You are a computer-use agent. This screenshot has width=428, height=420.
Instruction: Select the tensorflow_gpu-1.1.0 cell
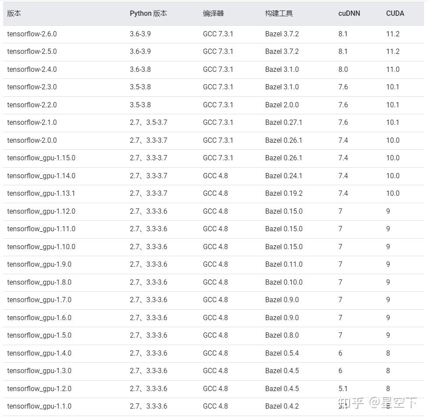click(x=39, y=406)
